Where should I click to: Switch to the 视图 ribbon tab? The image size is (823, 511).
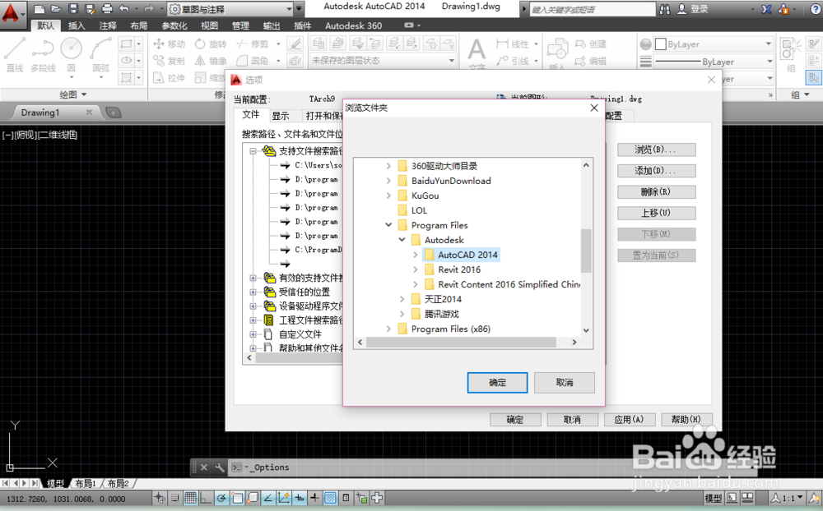pos(209,25)
